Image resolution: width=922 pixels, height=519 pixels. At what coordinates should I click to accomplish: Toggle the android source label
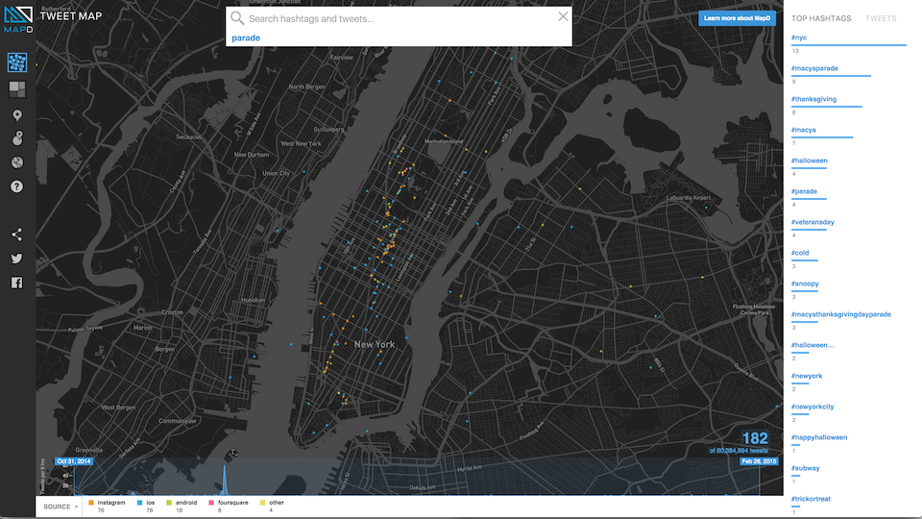(x=186, y=503)
